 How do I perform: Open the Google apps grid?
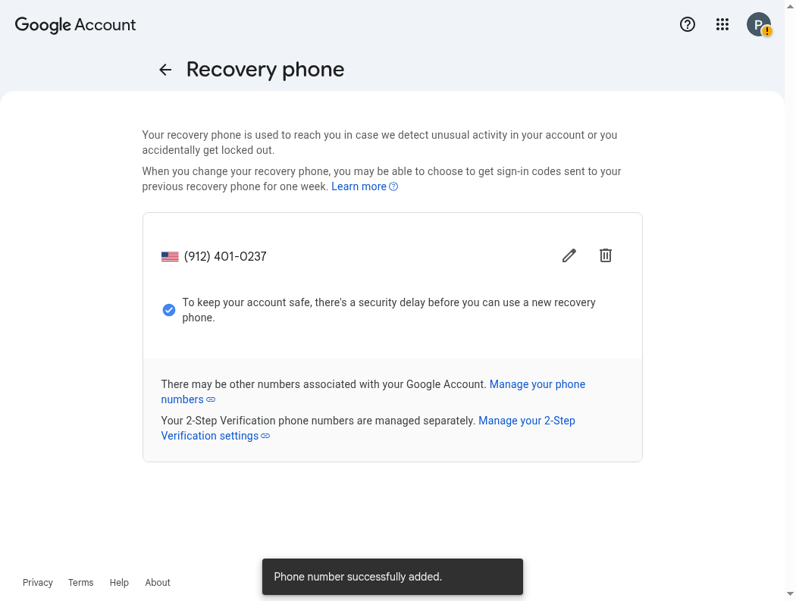pos(722,24)
